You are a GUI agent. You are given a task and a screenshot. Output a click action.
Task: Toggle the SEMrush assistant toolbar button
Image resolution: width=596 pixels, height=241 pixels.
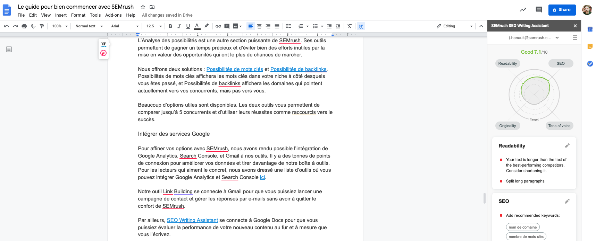(x=361, y=26)
